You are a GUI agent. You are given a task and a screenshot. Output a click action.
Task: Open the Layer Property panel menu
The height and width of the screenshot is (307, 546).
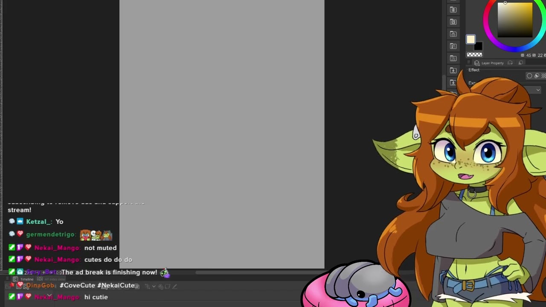pos(468,62)
